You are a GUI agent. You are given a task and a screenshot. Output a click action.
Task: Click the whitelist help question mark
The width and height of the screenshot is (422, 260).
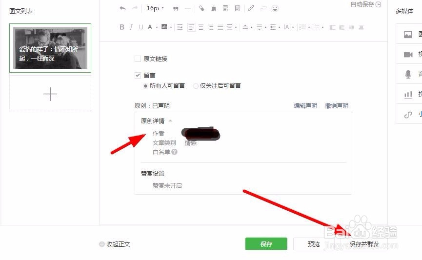coord(174,152)
